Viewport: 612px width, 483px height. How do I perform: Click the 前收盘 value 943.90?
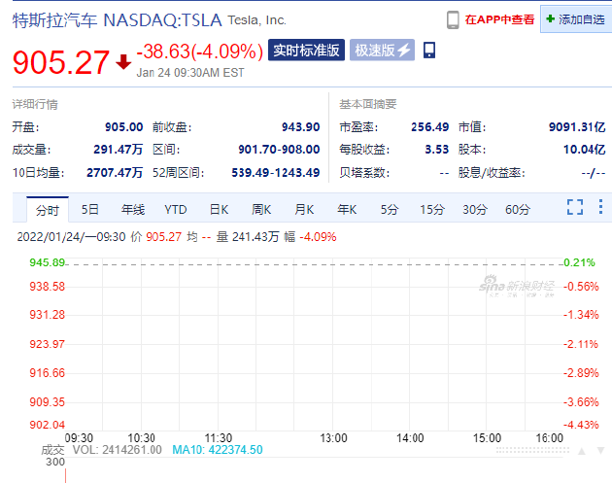tap(300, 127)
